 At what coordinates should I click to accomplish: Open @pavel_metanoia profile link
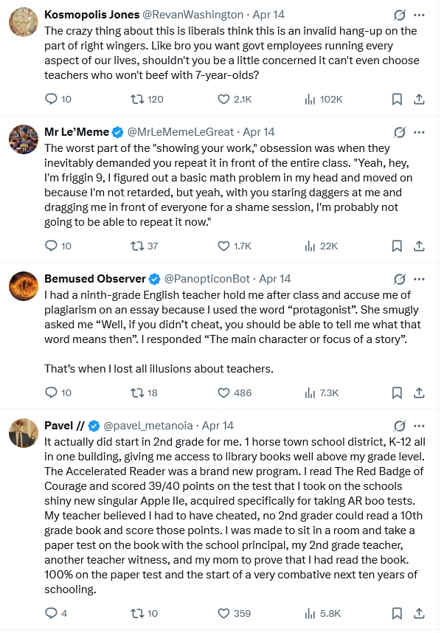pos(148,426)
